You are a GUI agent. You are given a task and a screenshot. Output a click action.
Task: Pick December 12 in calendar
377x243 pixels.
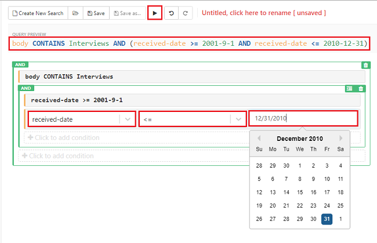(259, 193)
